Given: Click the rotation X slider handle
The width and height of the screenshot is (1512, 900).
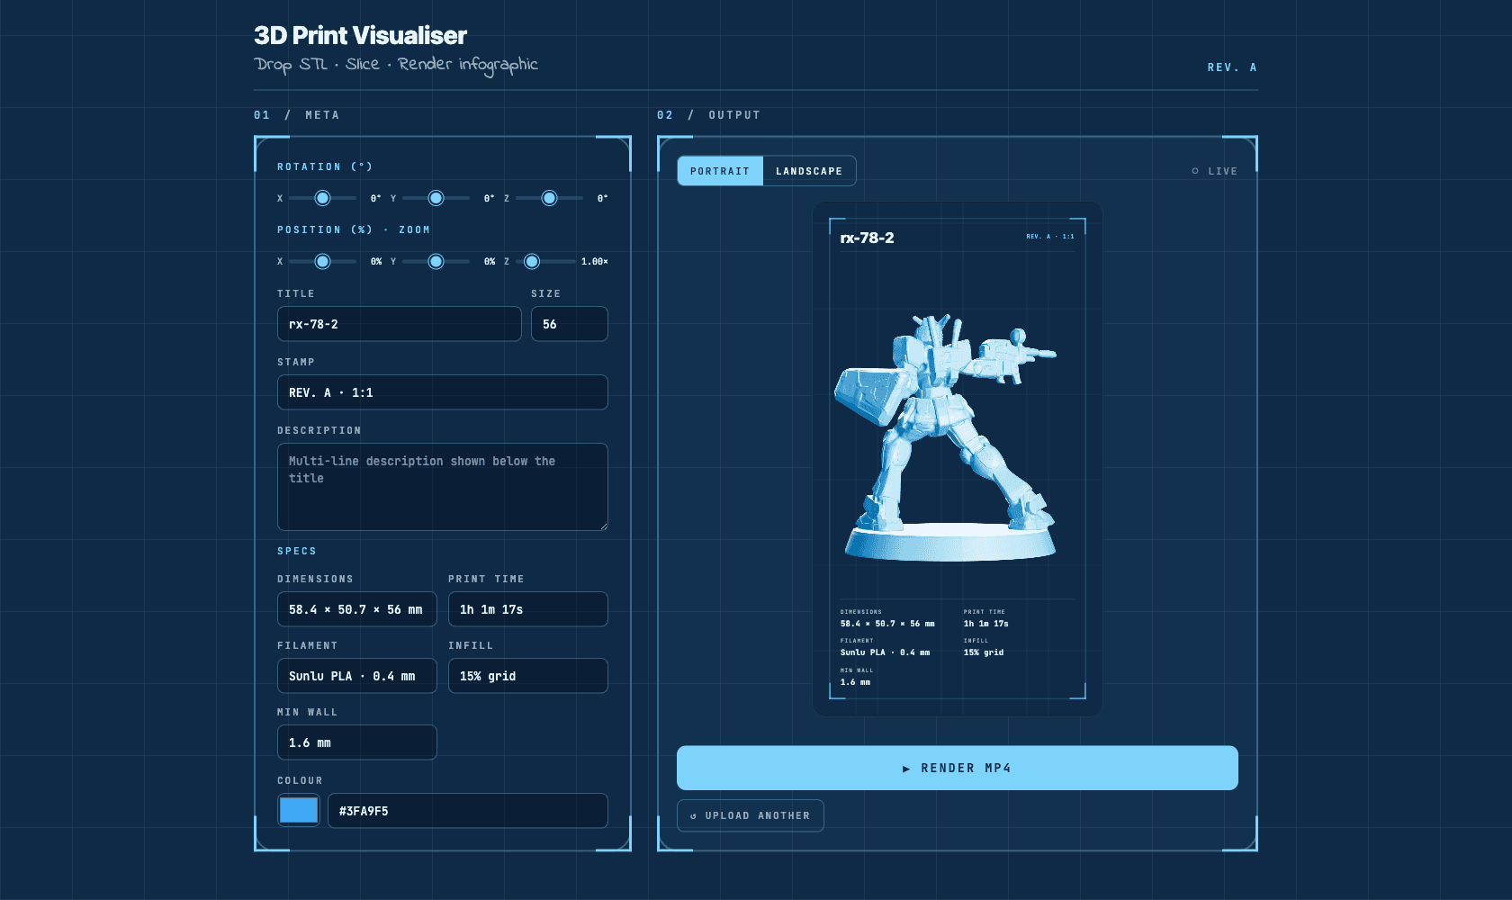Looking at the screenshot, I should coord(322,198).
